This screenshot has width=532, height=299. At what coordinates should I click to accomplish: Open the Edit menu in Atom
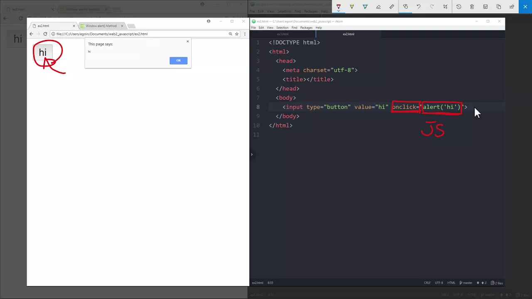[261, 28]
